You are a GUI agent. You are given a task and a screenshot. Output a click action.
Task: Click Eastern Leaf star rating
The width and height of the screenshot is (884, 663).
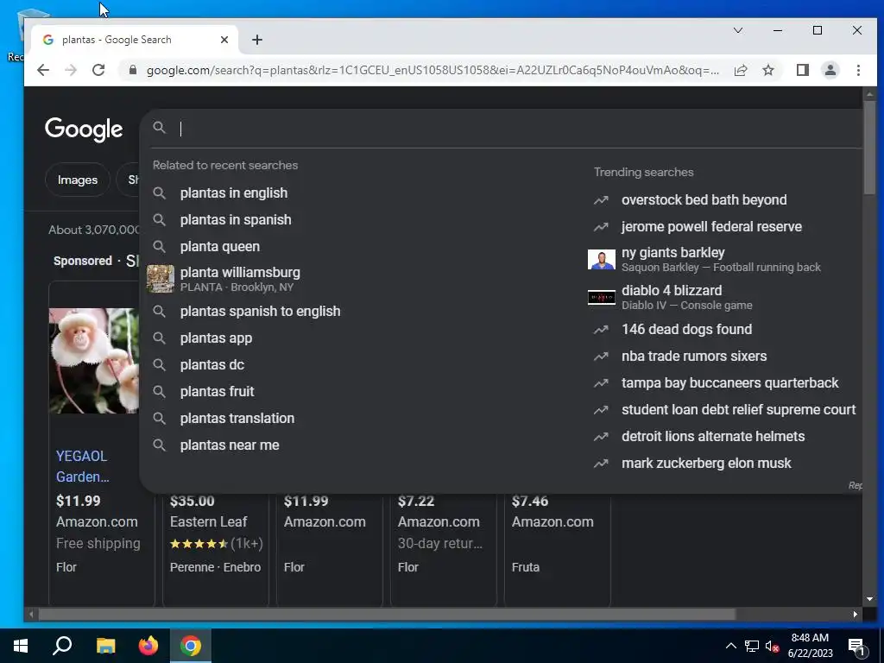point(199,544)
